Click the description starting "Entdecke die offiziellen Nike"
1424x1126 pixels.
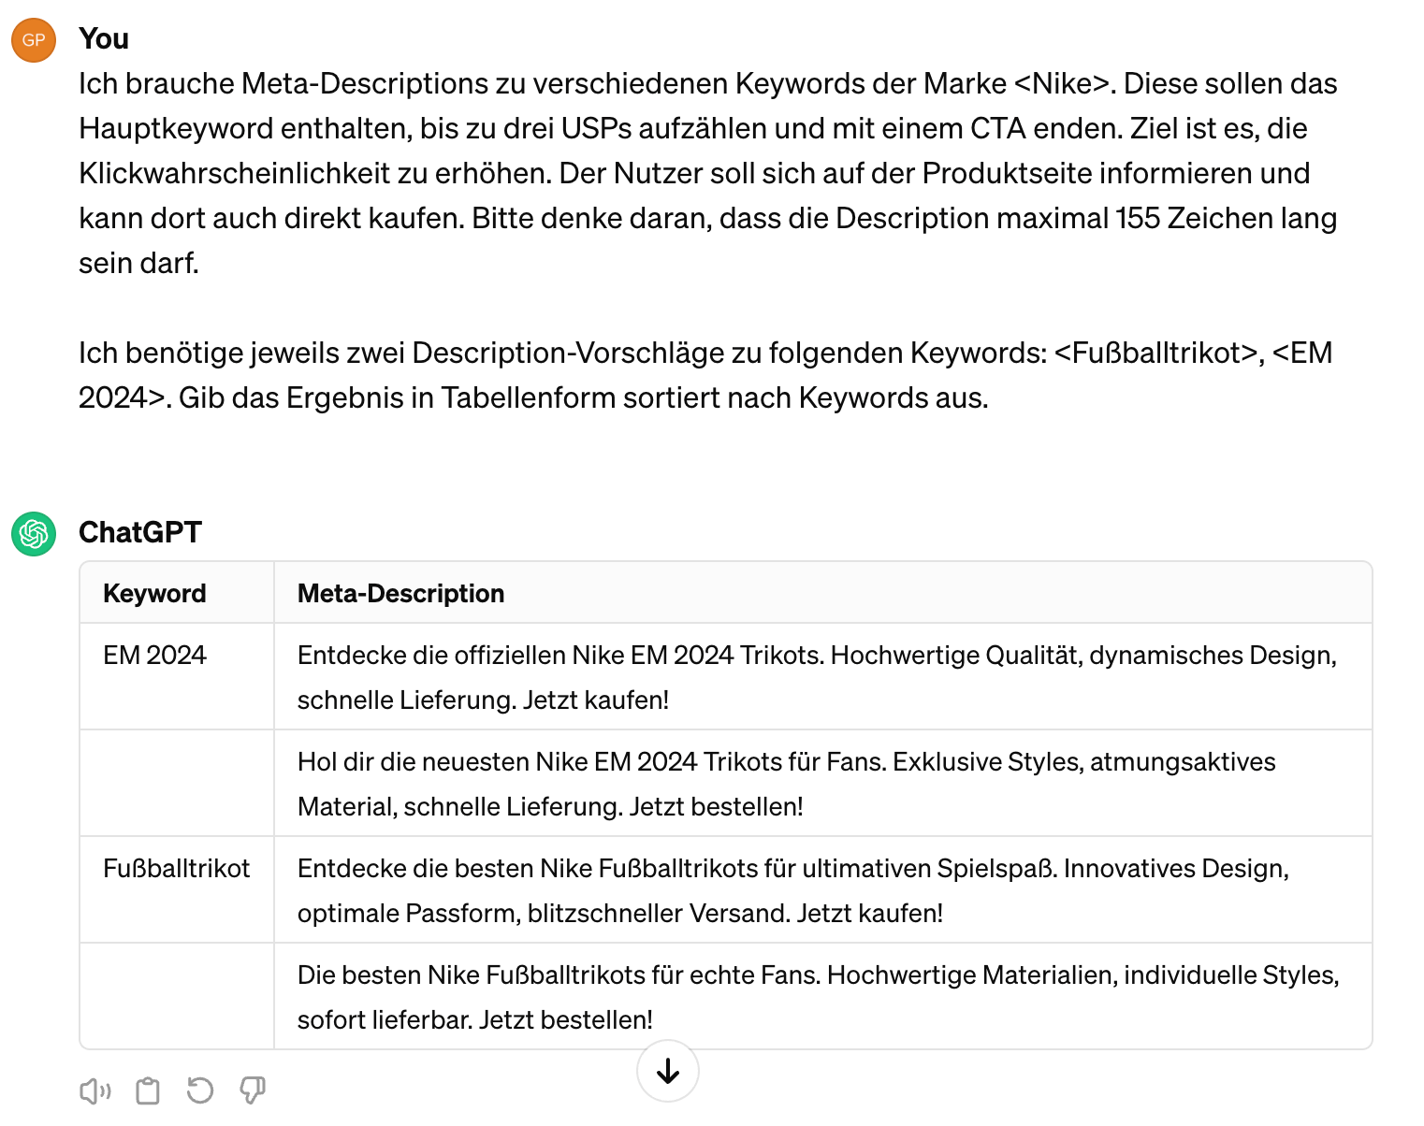click(816, 677)
